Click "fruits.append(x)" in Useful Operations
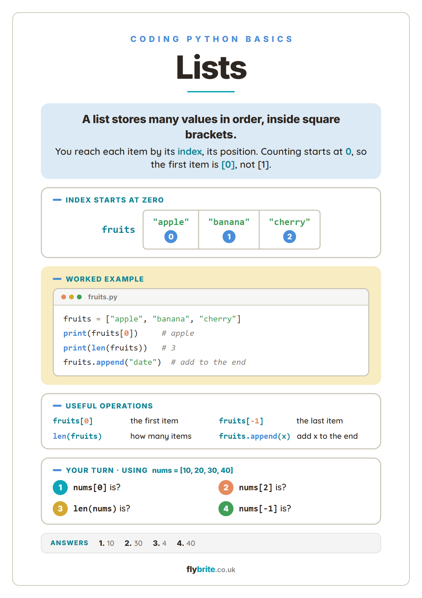Viewport: 422px width, 598px height. coord(255,436)
